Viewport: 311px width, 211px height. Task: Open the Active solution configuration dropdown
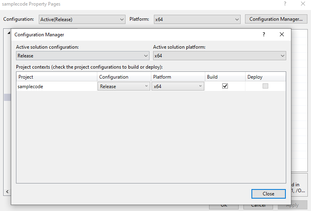(x=82, y=56)
